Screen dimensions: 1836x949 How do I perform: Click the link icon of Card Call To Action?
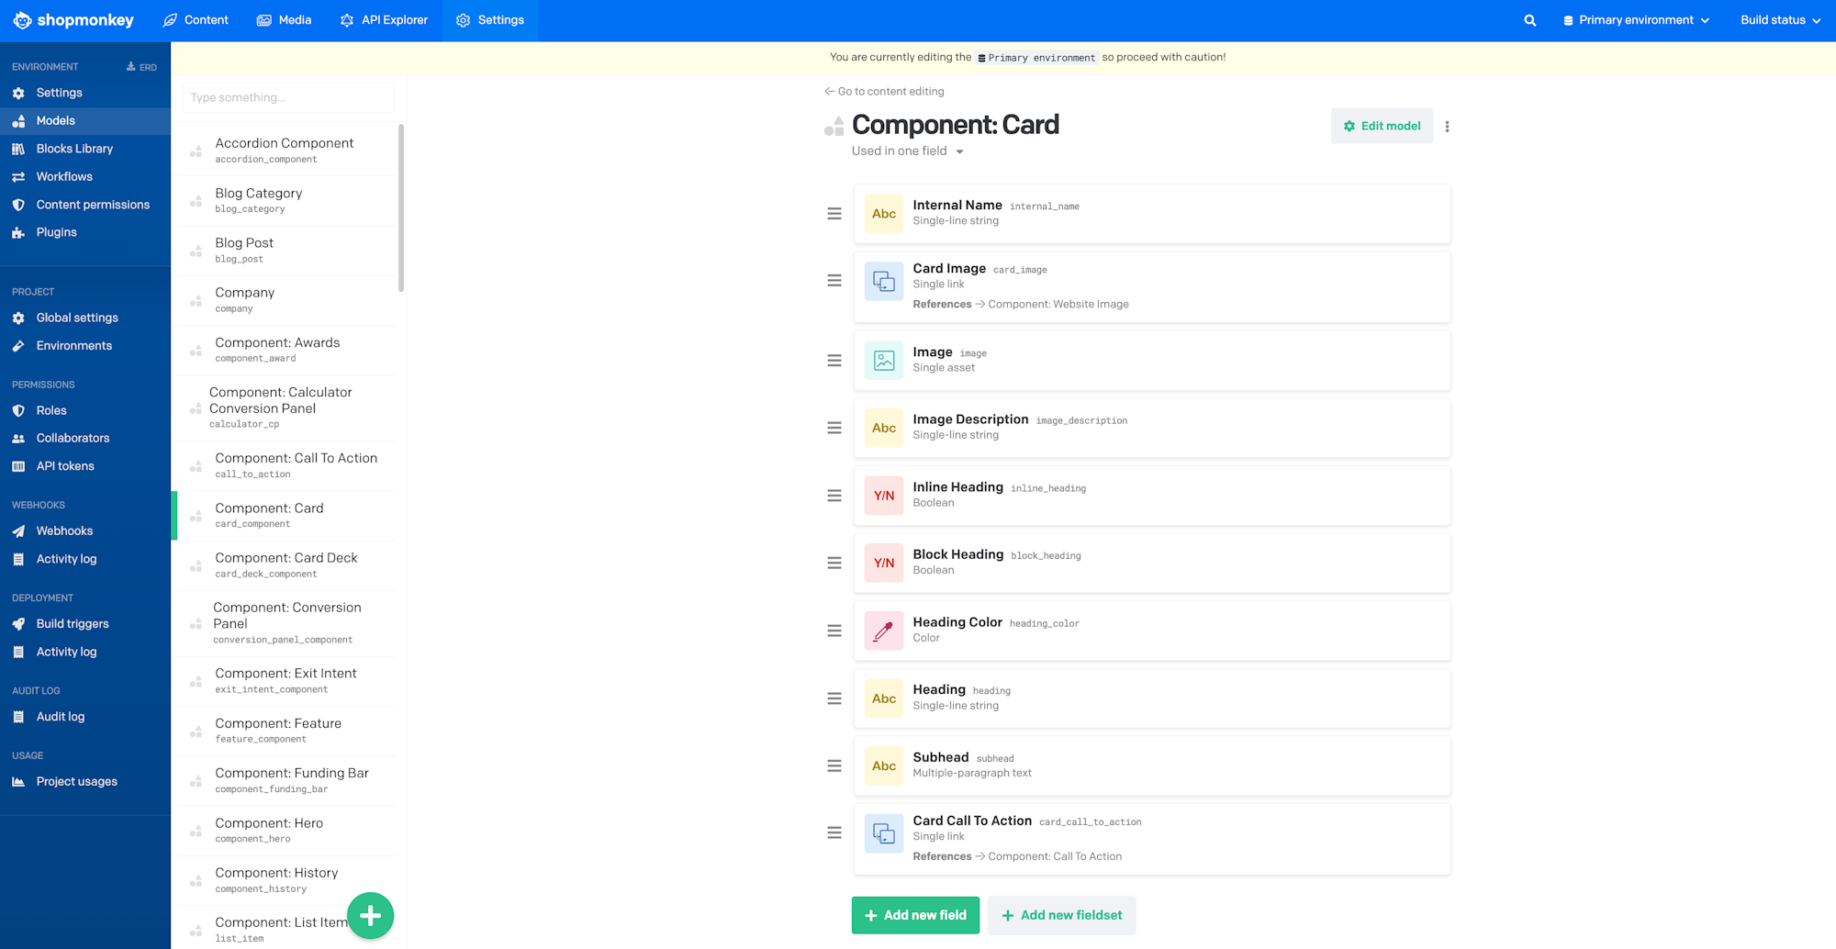click(883, 833)
